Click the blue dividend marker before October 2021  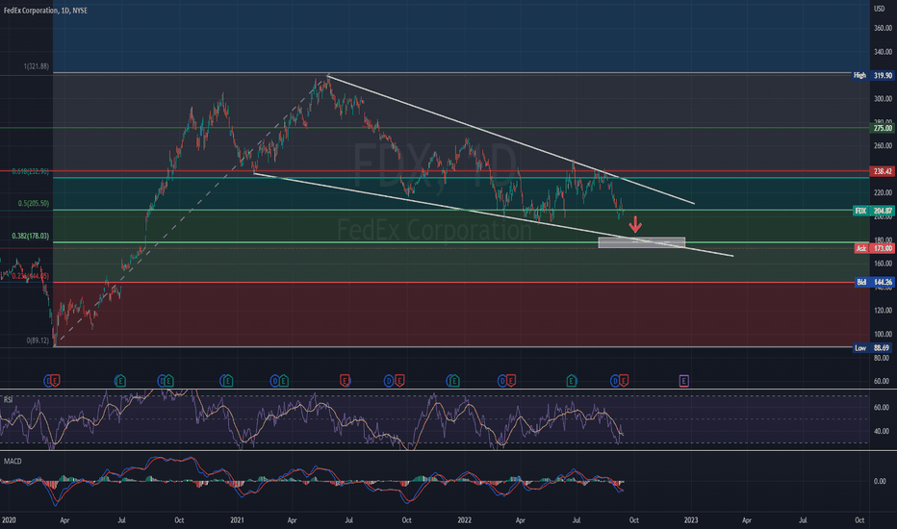point(389,380)
